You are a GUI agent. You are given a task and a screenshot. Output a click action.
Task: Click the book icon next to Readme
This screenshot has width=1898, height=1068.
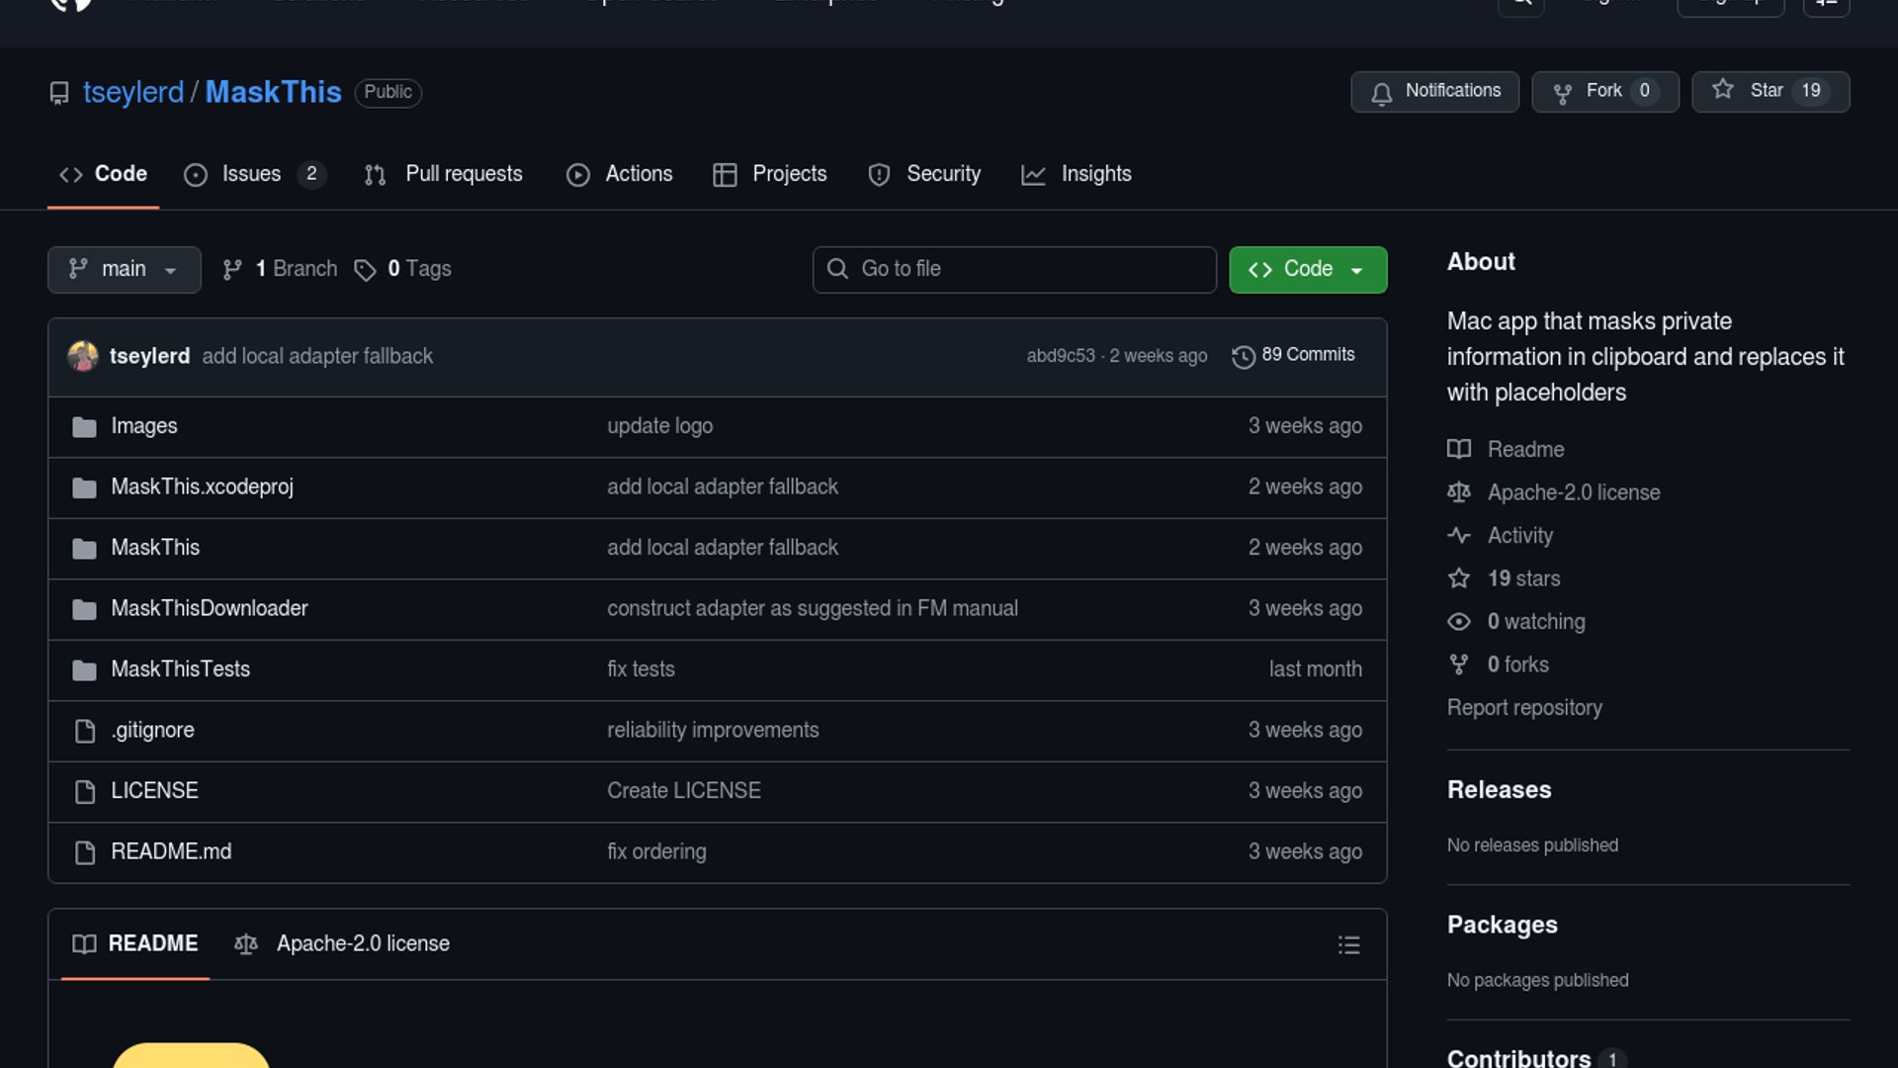1459,450
